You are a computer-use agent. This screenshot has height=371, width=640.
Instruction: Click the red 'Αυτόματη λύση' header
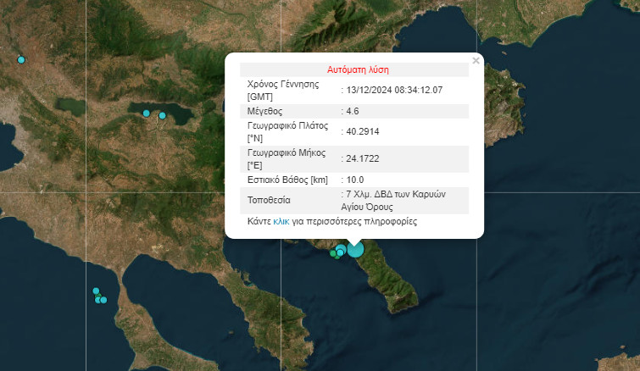click(358, 69)
